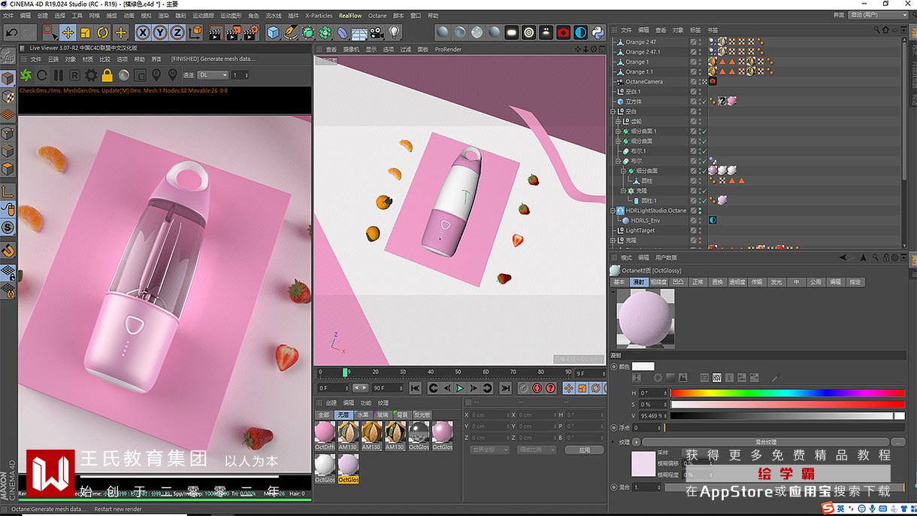Click the Undo arrow icon
This screenshot has width=917, height=516.
(11, 32)
